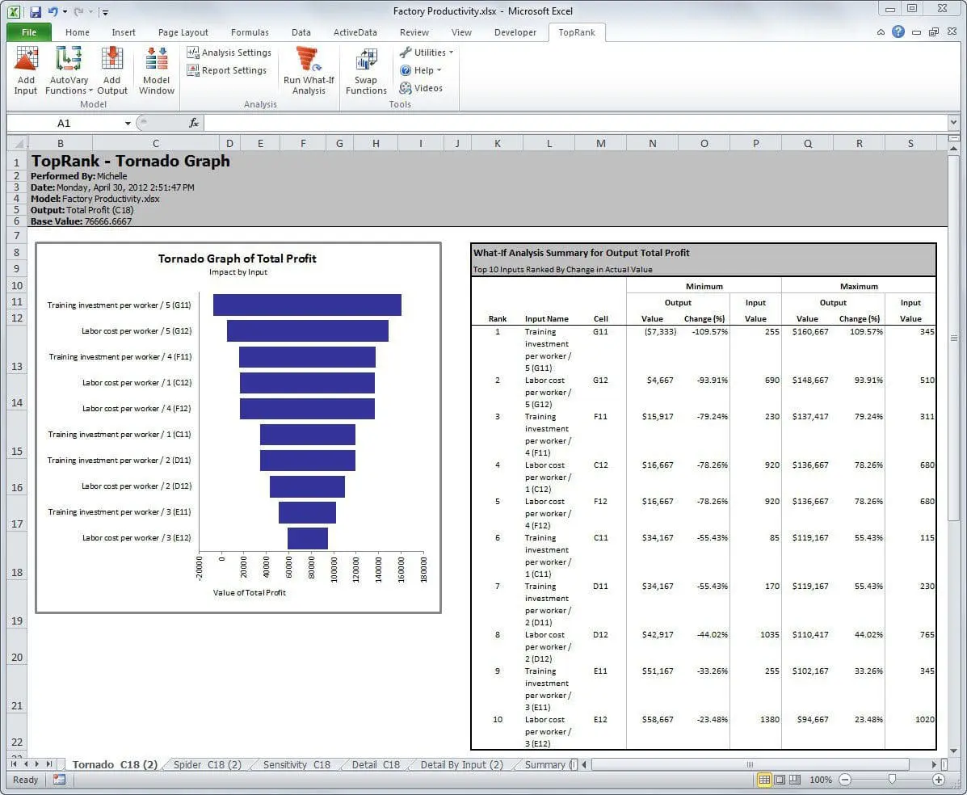Run What-If Analysis from ribbon
This screenshot has height=795, width=967.
click(309, 70)
